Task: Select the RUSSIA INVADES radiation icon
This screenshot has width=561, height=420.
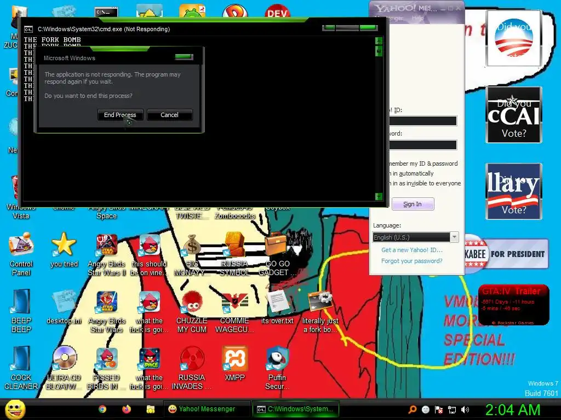Action: [x=192, y=368]
